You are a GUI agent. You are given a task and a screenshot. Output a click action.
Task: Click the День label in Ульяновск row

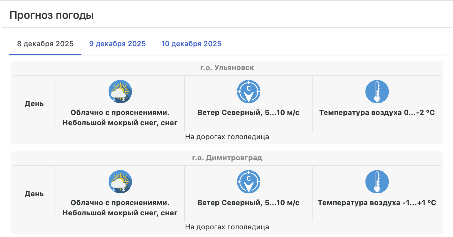coord(34,104)
